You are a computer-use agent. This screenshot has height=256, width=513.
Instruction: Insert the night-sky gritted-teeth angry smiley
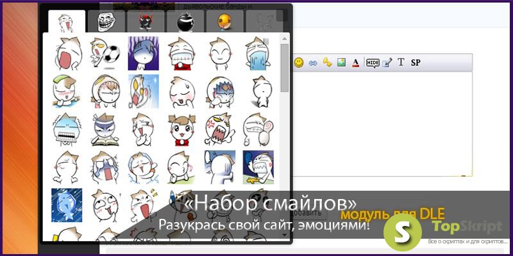(x=258, y=167)
